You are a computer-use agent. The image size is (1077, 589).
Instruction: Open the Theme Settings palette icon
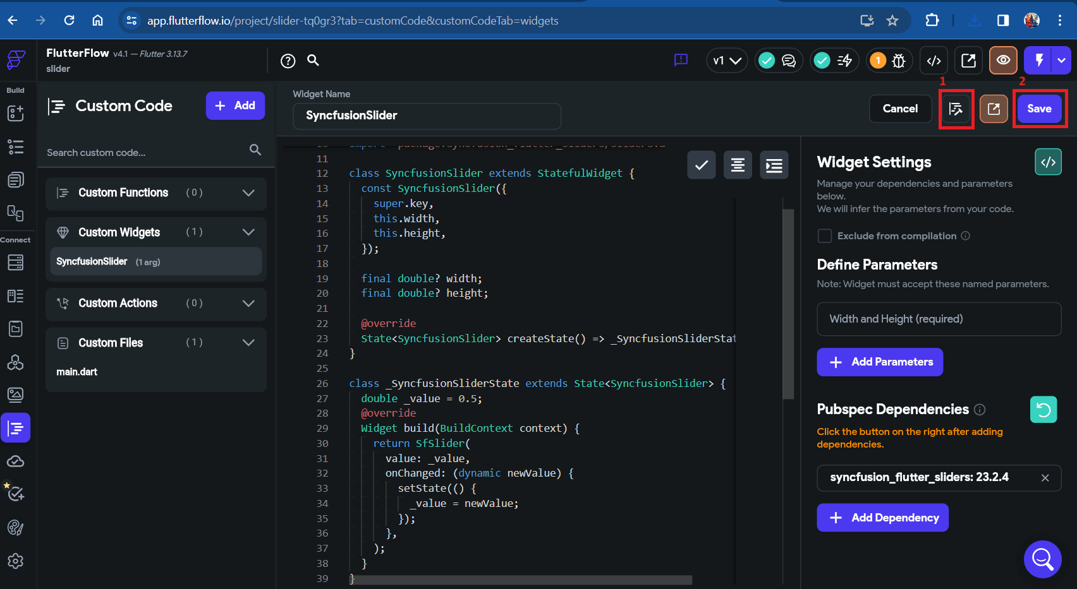coord(15,528)
